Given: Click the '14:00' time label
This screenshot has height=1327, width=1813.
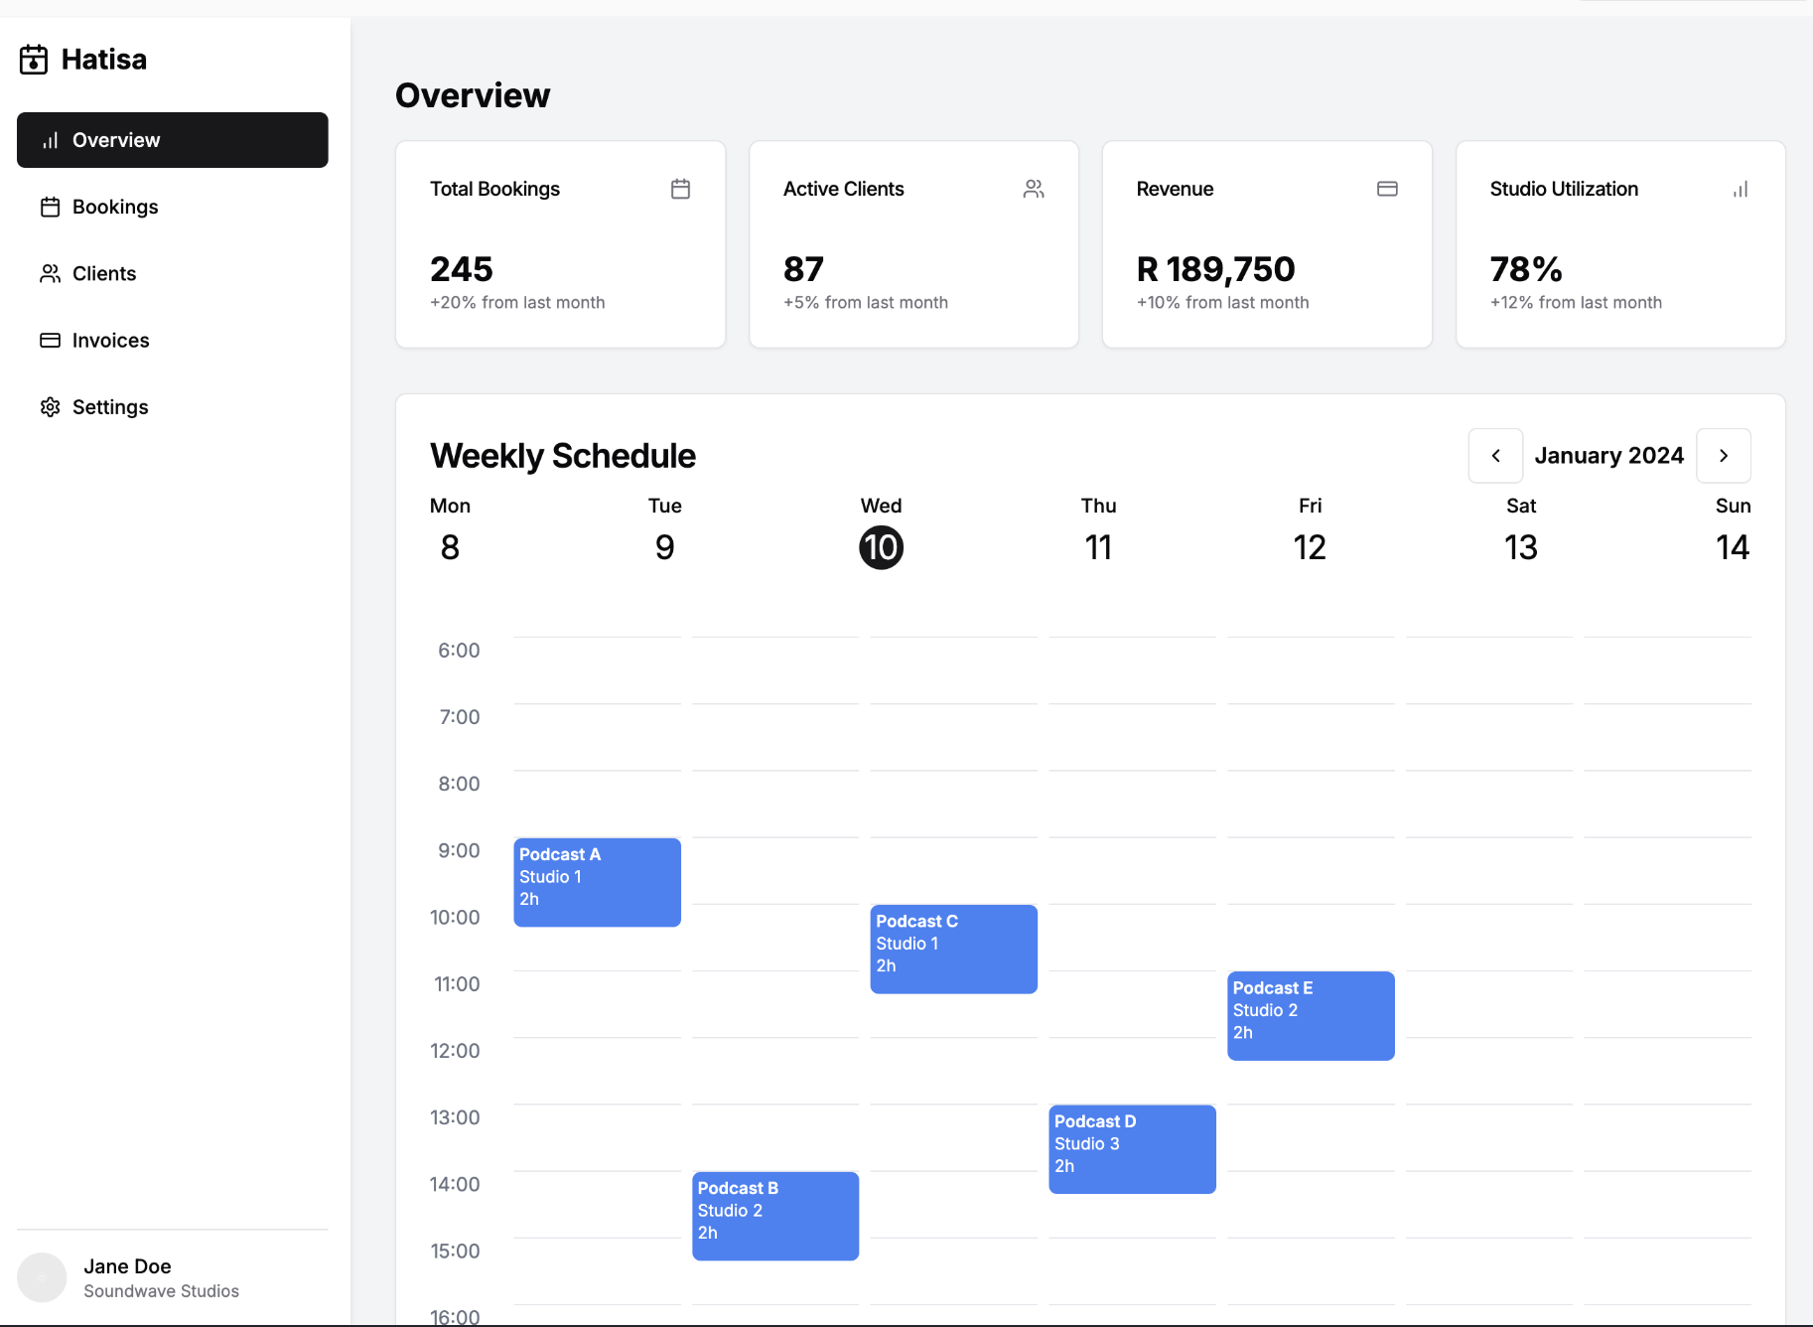Looking at the screenshot, I should pyautogui.click(x=455, y=1184).
